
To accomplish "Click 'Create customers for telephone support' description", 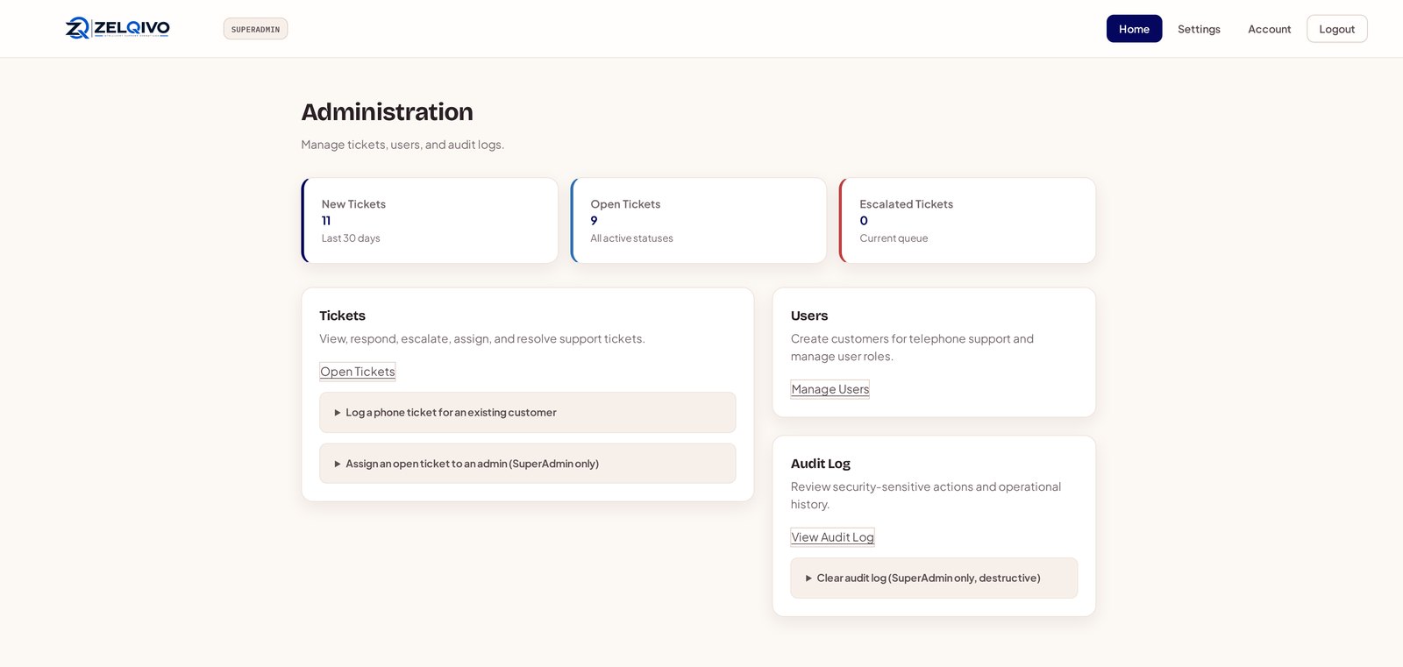I will pos(912,348).
